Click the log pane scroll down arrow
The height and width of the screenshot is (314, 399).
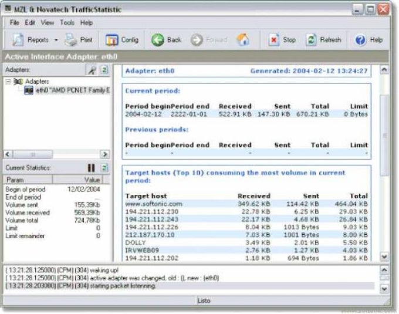coord(384,289)
